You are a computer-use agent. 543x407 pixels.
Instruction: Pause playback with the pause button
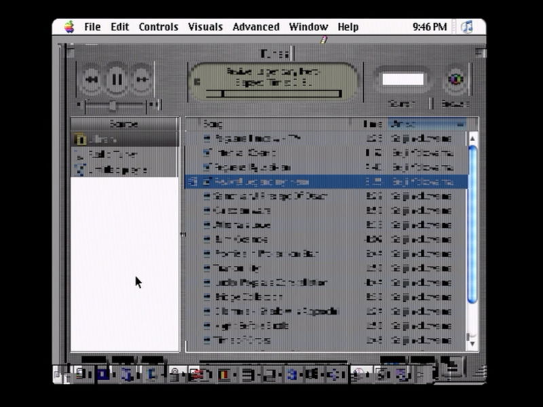117,80
